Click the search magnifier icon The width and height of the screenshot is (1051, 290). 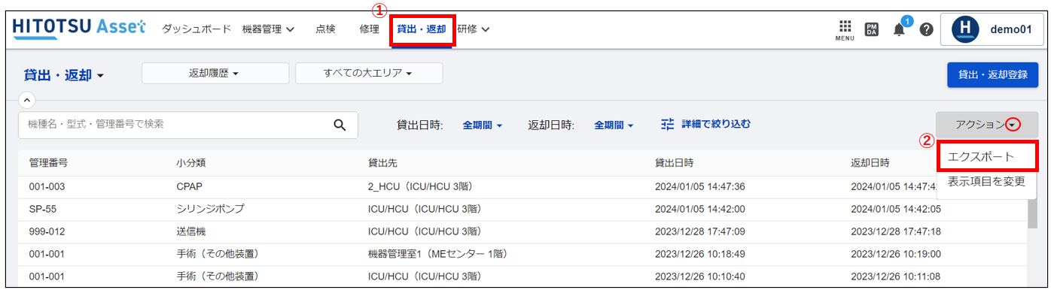[340, 125]
